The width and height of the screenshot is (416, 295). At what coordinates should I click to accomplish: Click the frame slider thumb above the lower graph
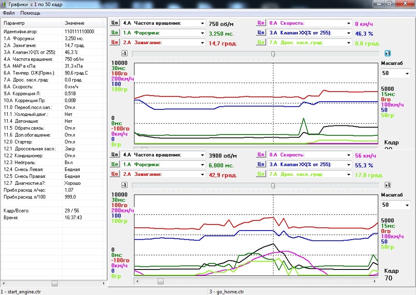click(273, 186)
